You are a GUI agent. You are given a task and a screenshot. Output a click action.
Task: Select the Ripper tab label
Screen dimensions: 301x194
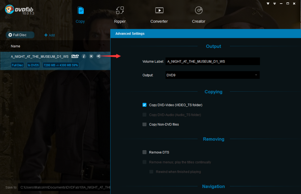point(120,21)
